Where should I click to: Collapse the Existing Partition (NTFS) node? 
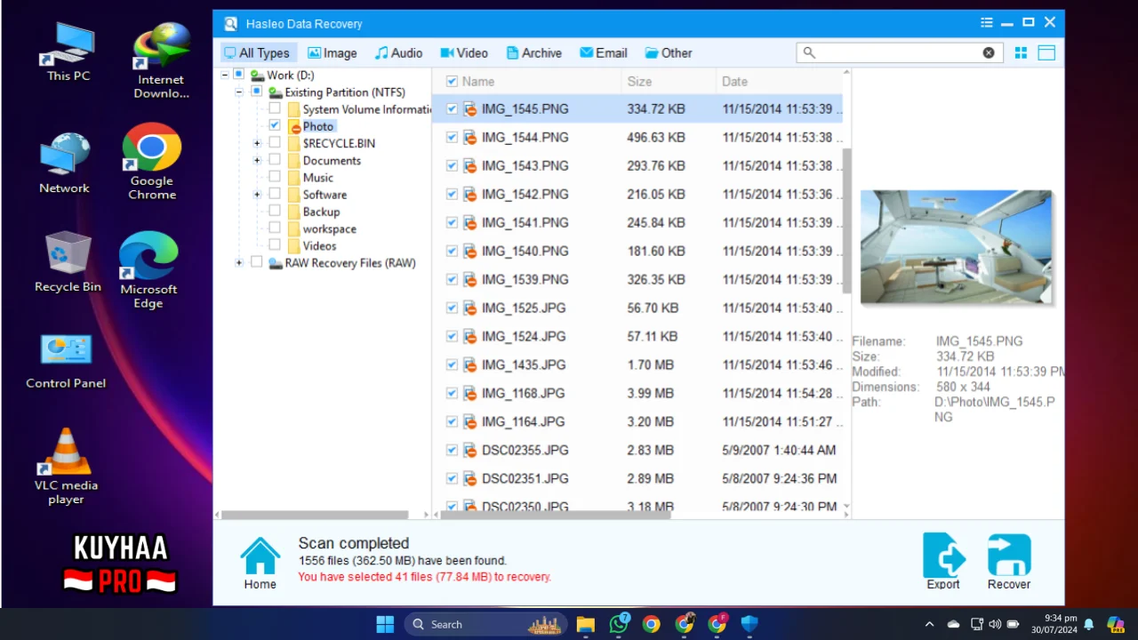(239, 92)
